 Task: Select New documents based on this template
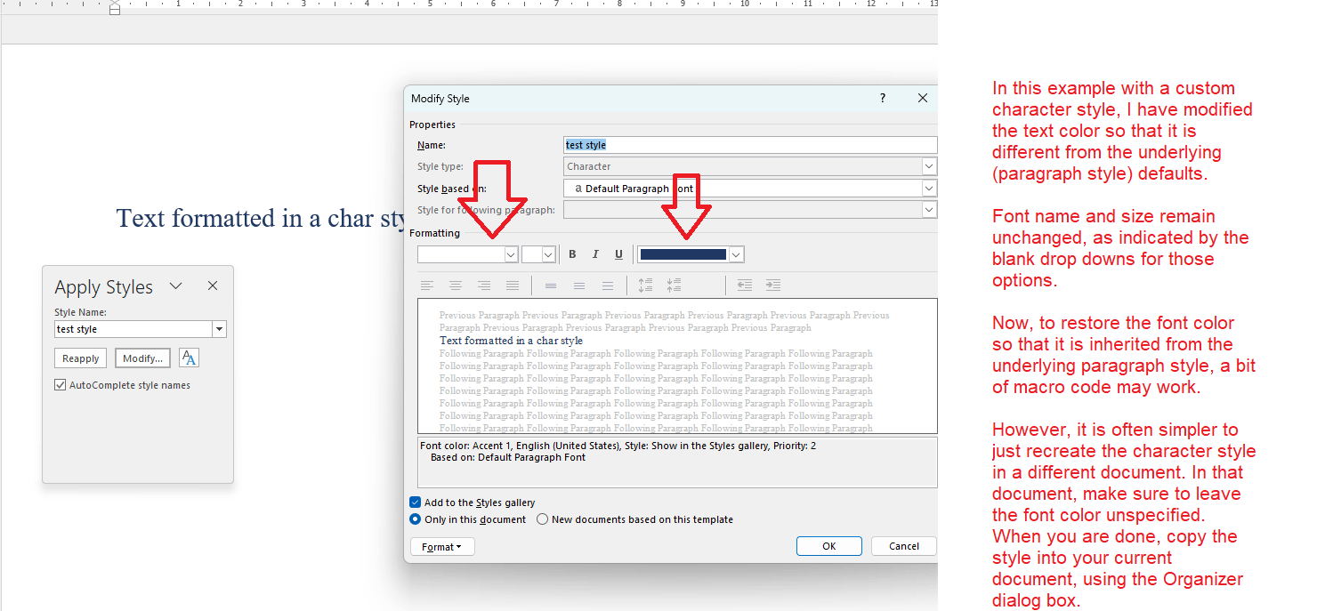pos(543,519)
